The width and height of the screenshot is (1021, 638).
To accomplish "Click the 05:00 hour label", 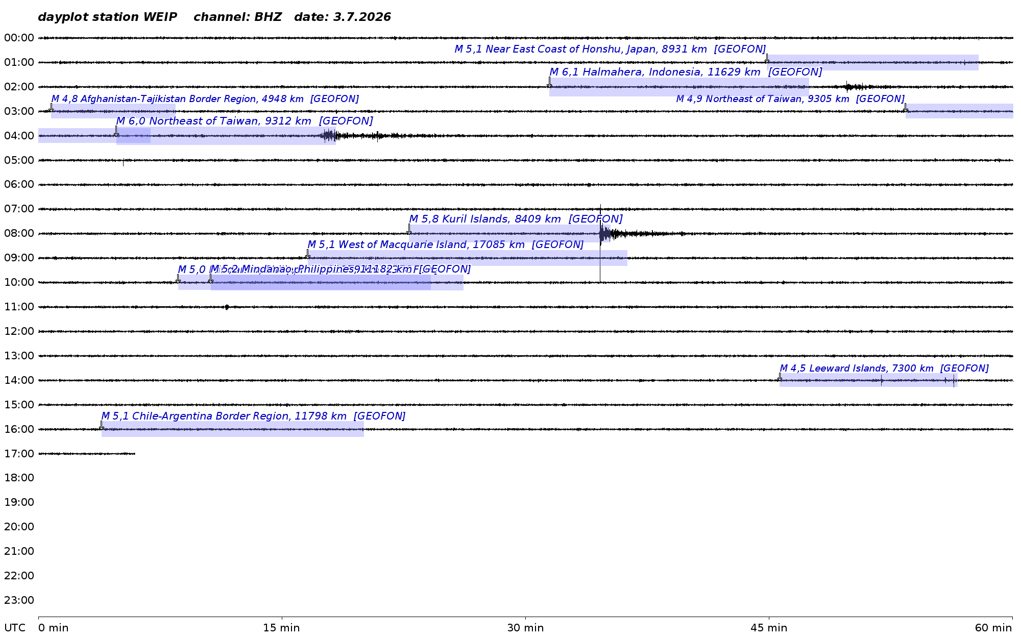I will [x=19, y=160].
